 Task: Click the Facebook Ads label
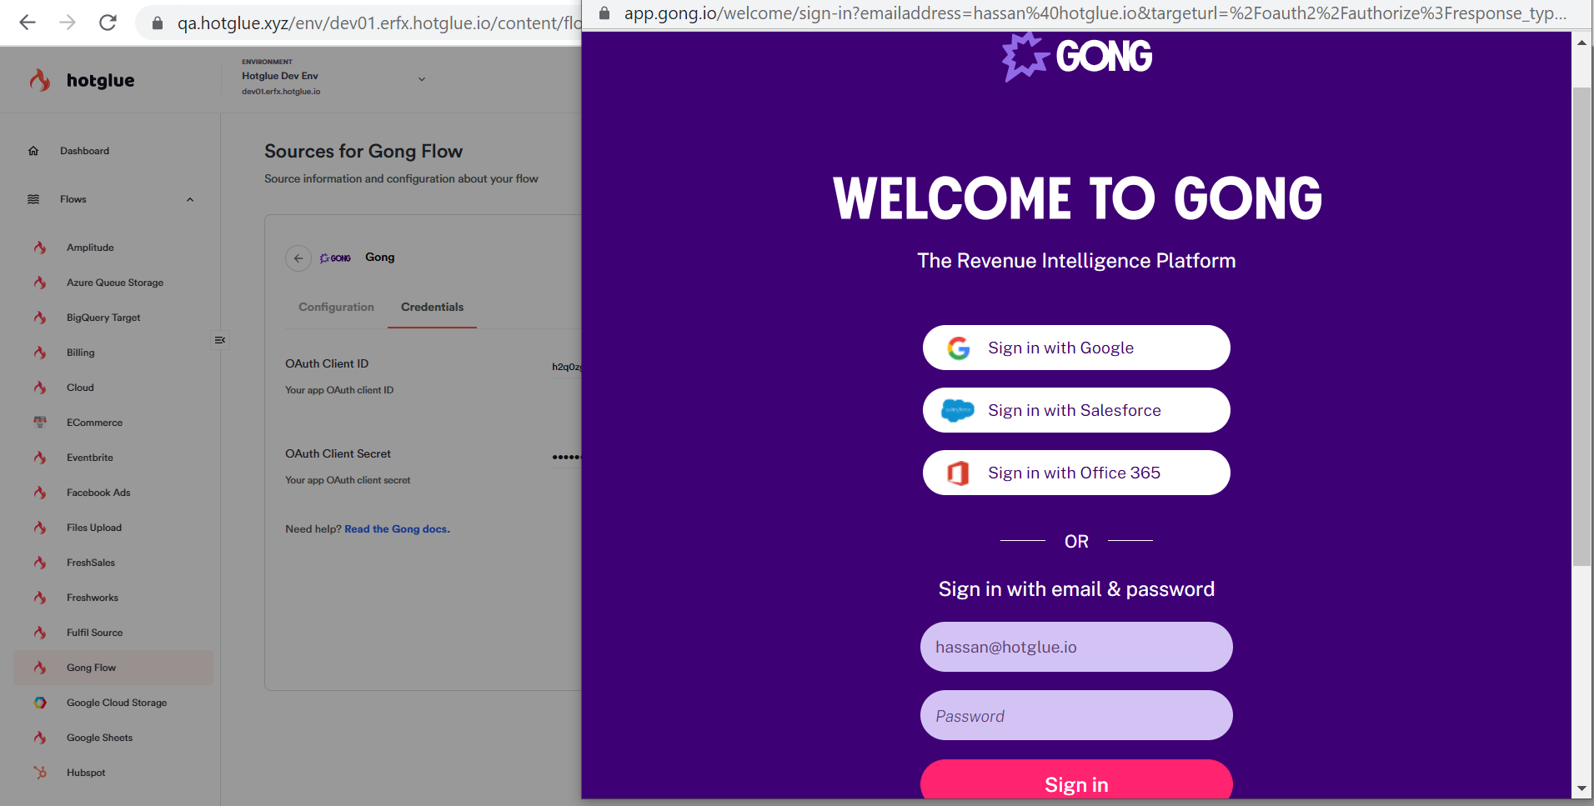point(98,493)
